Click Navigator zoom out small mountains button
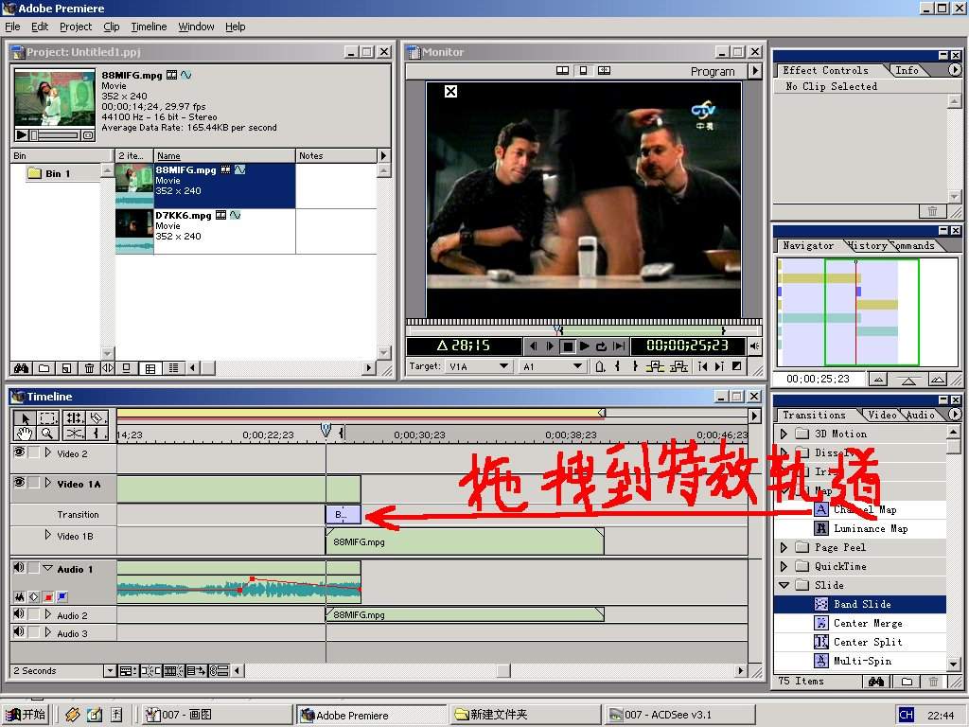The height and width of the screenshot is (727, 969). tap(878, 379)
